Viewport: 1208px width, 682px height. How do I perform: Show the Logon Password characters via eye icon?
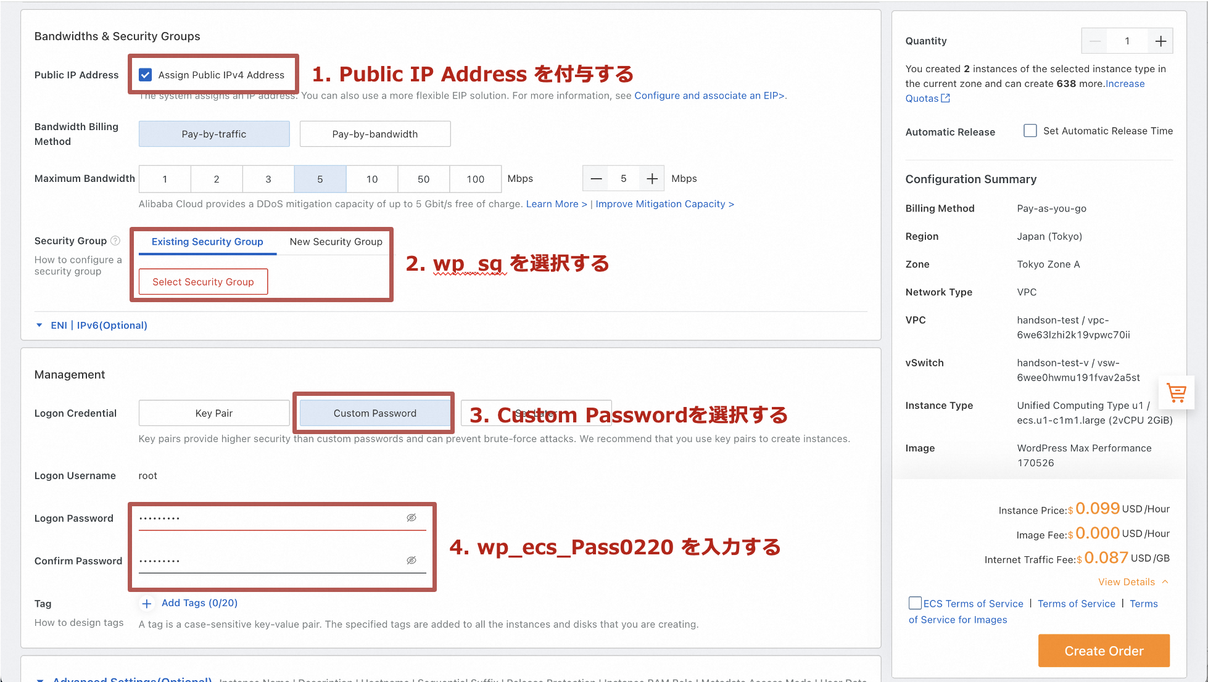[412, 518]
